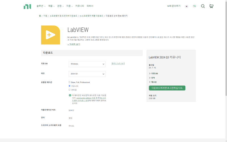This screenshot has height=142, width=227.
Task: Click the 32비트 application bitness value
Action: [71, 110]
